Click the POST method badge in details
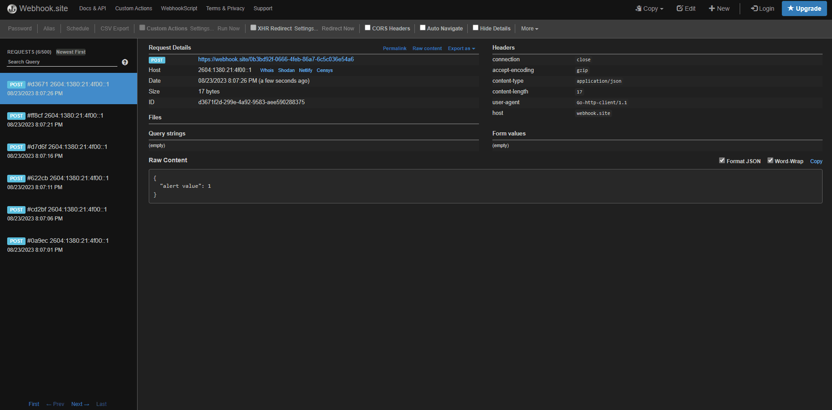Screen dimensions: 832x410 pos(157,60)
